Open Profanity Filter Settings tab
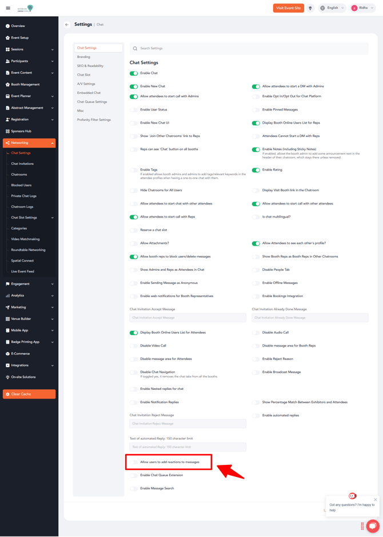Image resolution: width=383 pixels, height=537 pixels. point(94,120)
